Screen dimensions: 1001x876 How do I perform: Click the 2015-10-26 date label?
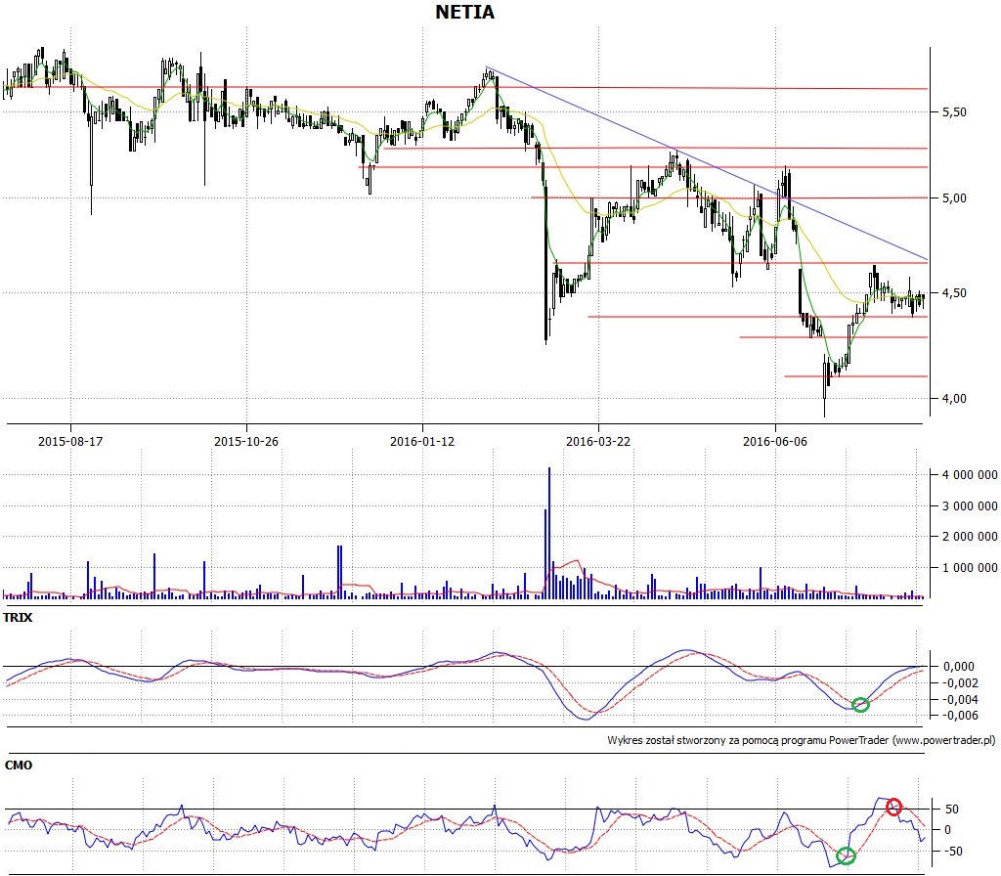point(245,441)
